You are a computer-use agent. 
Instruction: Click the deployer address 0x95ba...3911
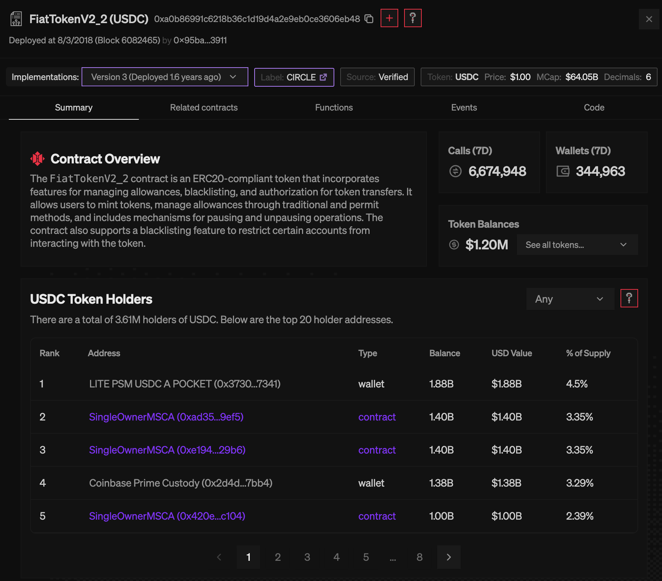(x=200, y=40)
